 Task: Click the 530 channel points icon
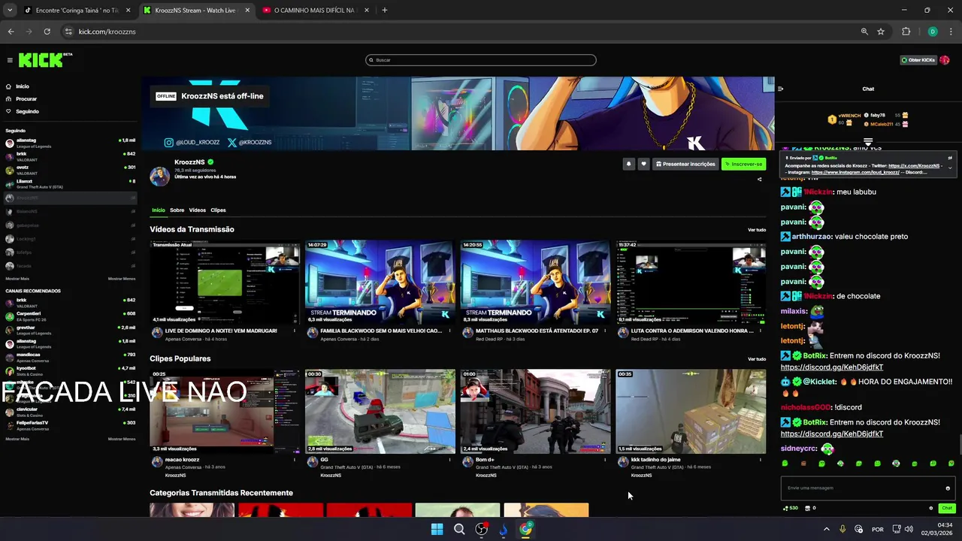point(791,509)
